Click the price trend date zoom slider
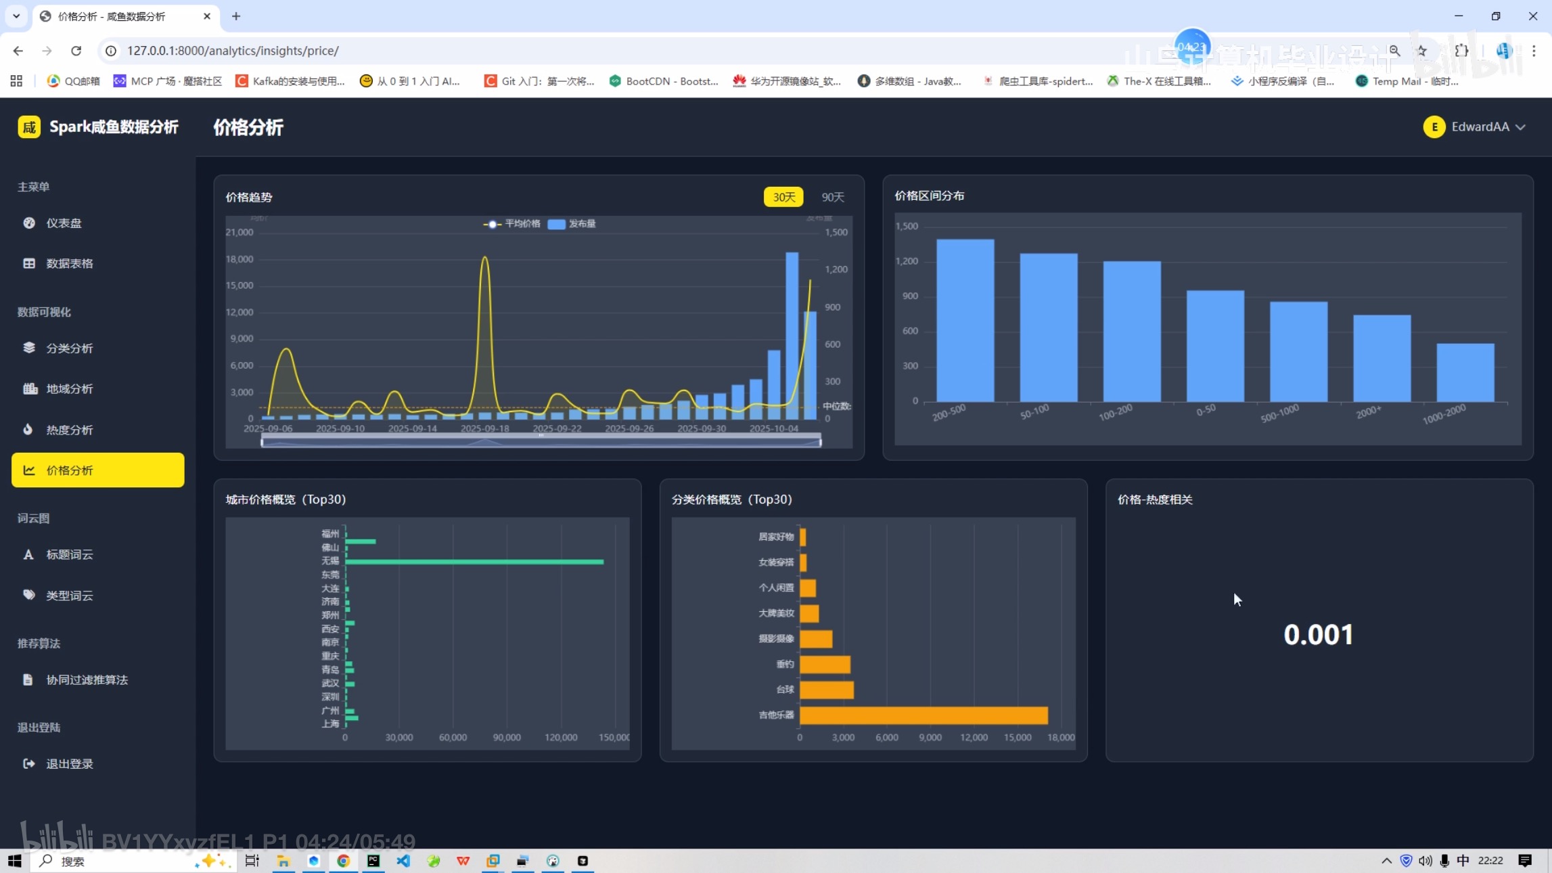The height and width of the screenshot is (873, 1552). click(x=541, y=442)
